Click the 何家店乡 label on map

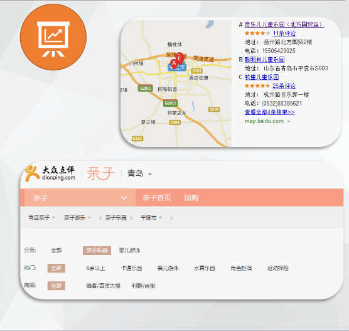[177, 113]
